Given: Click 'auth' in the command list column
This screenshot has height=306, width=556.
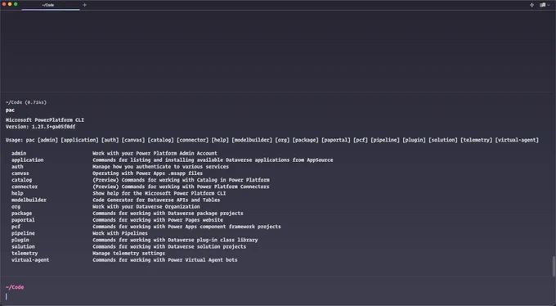Looking at the screenshot, I should coord(17,166).
